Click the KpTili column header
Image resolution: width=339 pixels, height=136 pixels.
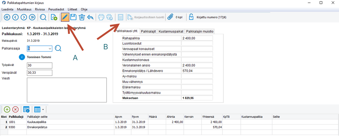232,117
